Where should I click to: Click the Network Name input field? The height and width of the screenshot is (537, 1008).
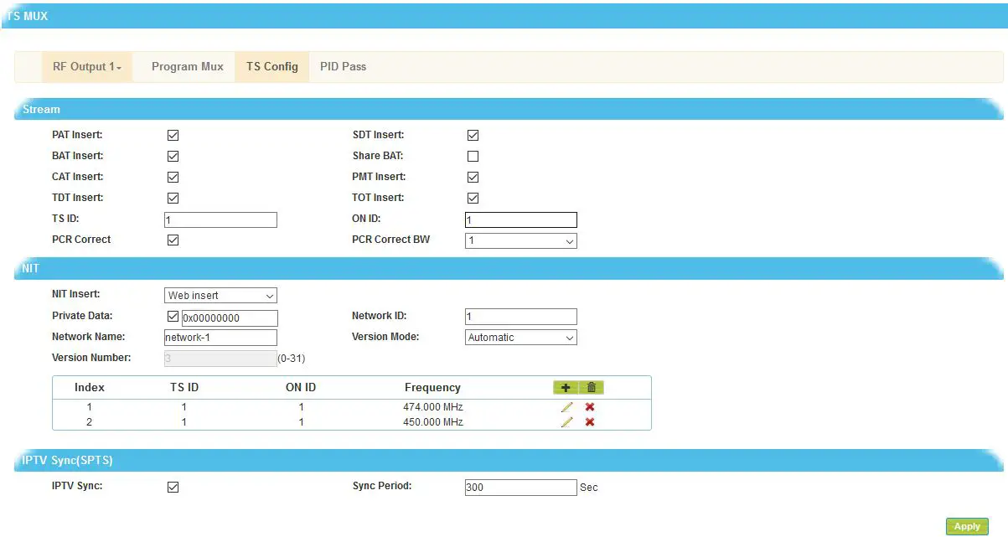[x=220, y=338]
